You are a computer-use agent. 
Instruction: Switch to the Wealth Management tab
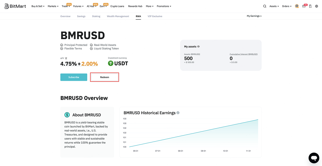point(118,16)
